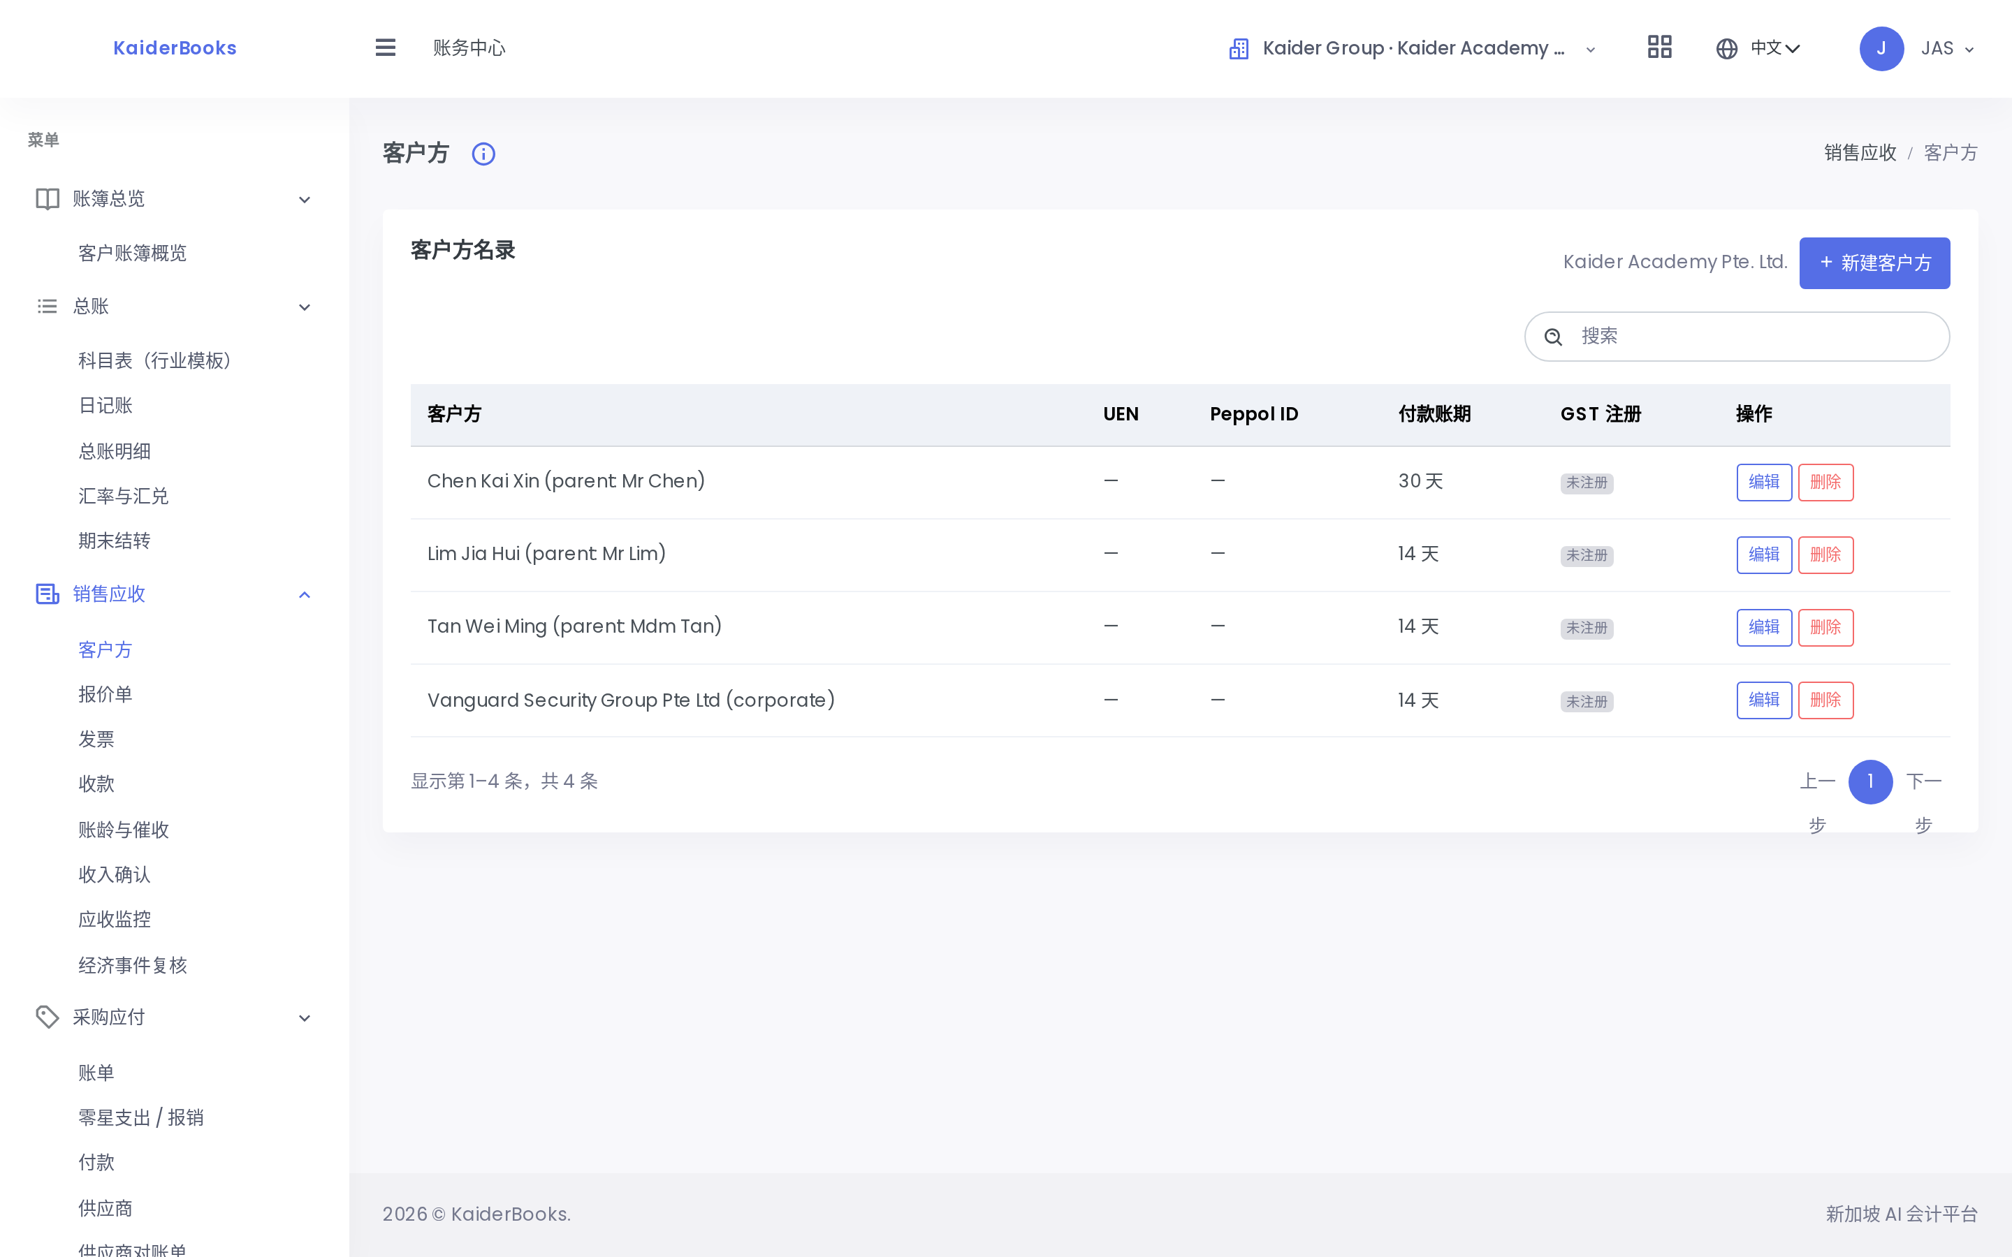Click the 新建客户方 button
Viewport: 2012px width, 1257px height.
click(x=1874, y=263)
